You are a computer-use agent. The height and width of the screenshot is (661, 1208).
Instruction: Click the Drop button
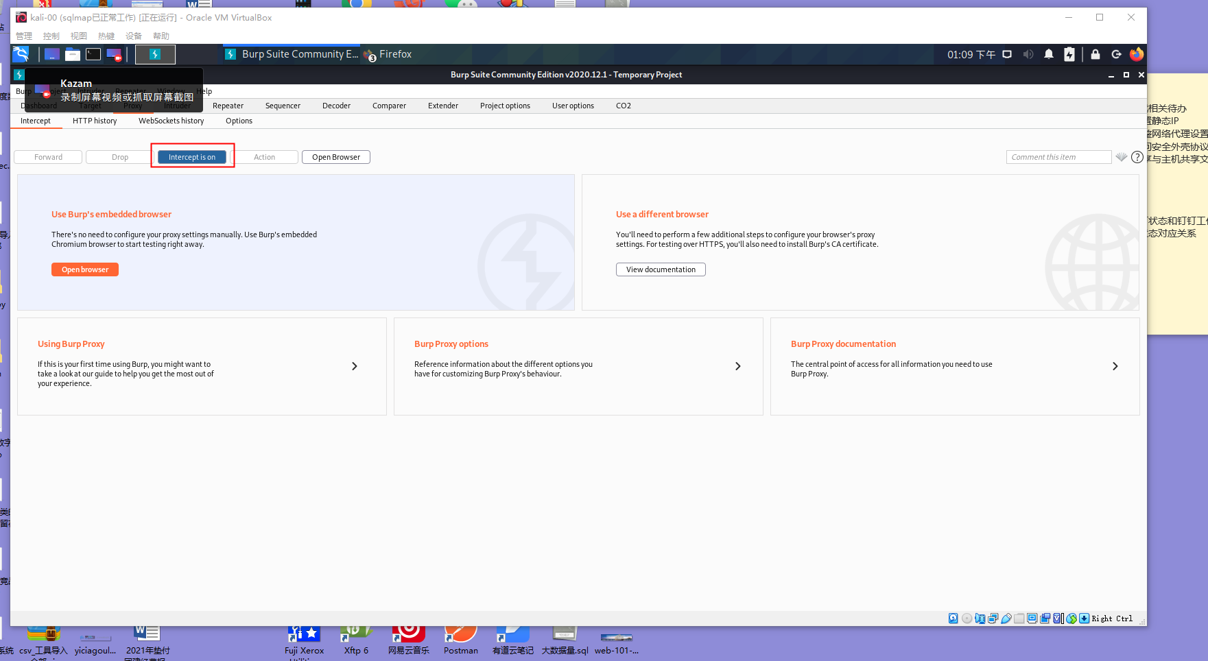click(120, 157)
